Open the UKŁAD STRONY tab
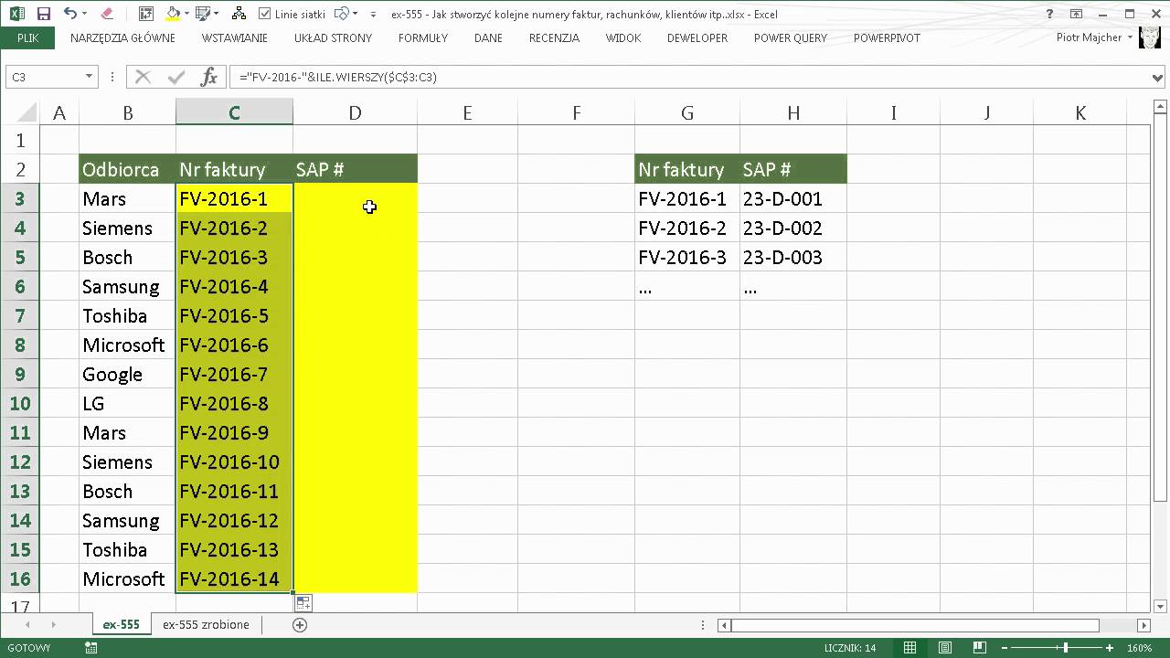This screenshot has height=658, width=1170. [x=333, y=37]
